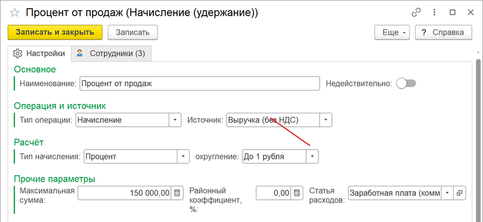Open Справка help
This screenshot has height=222, width=483.
tap(444, 32)
